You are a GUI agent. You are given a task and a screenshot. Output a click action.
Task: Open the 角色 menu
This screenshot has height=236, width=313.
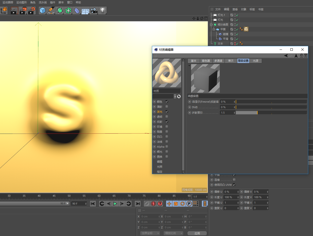[33, 2]
